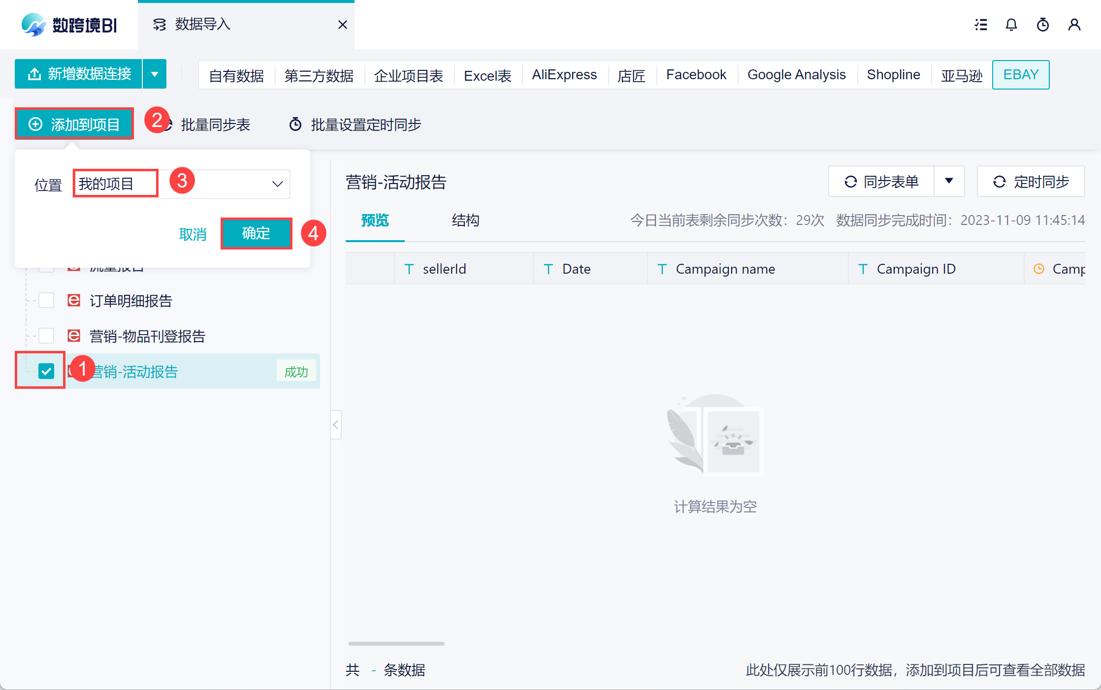
Task: Click the eBay icon beside 营销-物品刊登报告
Action: [x=74, y=336]
